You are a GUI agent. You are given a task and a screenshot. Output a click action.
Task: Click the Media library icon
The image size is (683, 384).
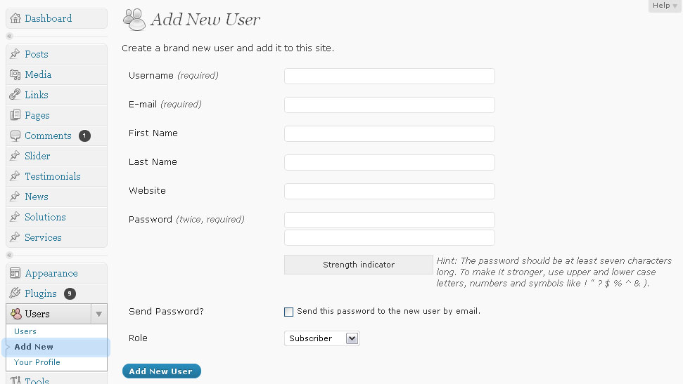point(15,75)
